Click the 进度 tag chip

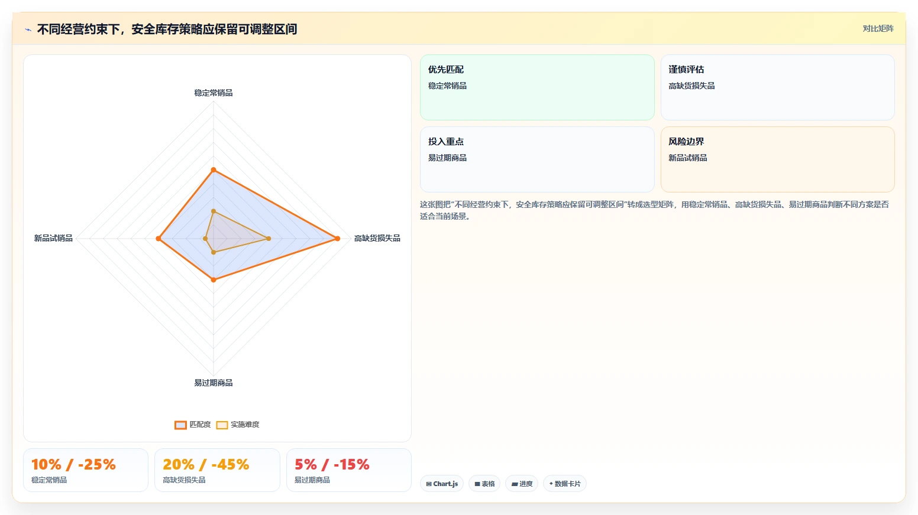[x=522, y=484]
